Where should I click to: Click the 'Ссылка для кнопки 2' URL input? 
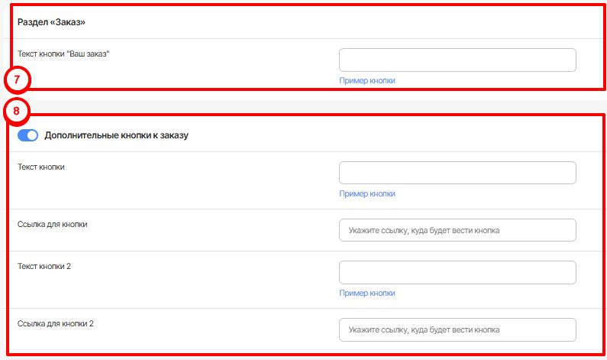(457, 329)
